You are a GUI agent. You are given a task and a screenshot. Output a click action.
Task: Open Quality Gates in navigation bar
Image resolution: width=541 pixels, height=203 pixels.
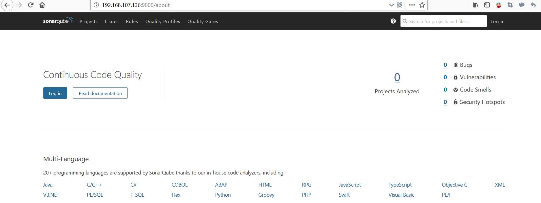pos(203,21)
